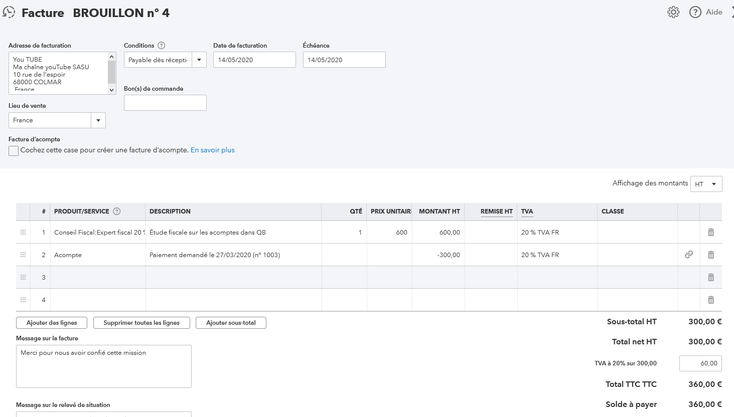Delete line 1 with trash icon

coord(711,233)
